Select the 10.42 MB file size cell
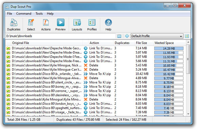Screen dimensions: 197x129 142,74
